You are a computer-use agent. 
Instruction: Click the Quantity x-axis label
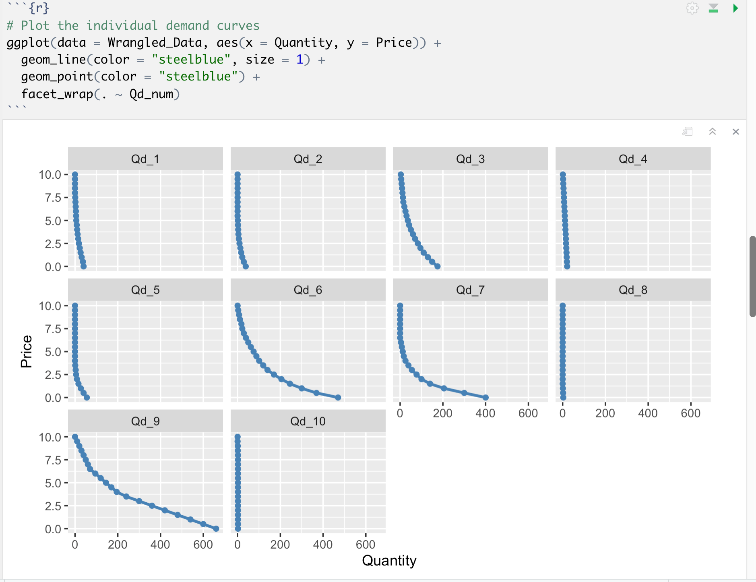[x=389, y=561]
